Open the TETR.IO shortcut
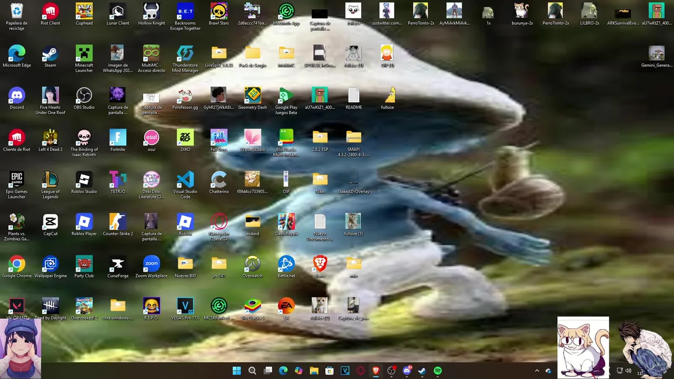674x379 pixels. pyautogui.click(x=117, y=183)
